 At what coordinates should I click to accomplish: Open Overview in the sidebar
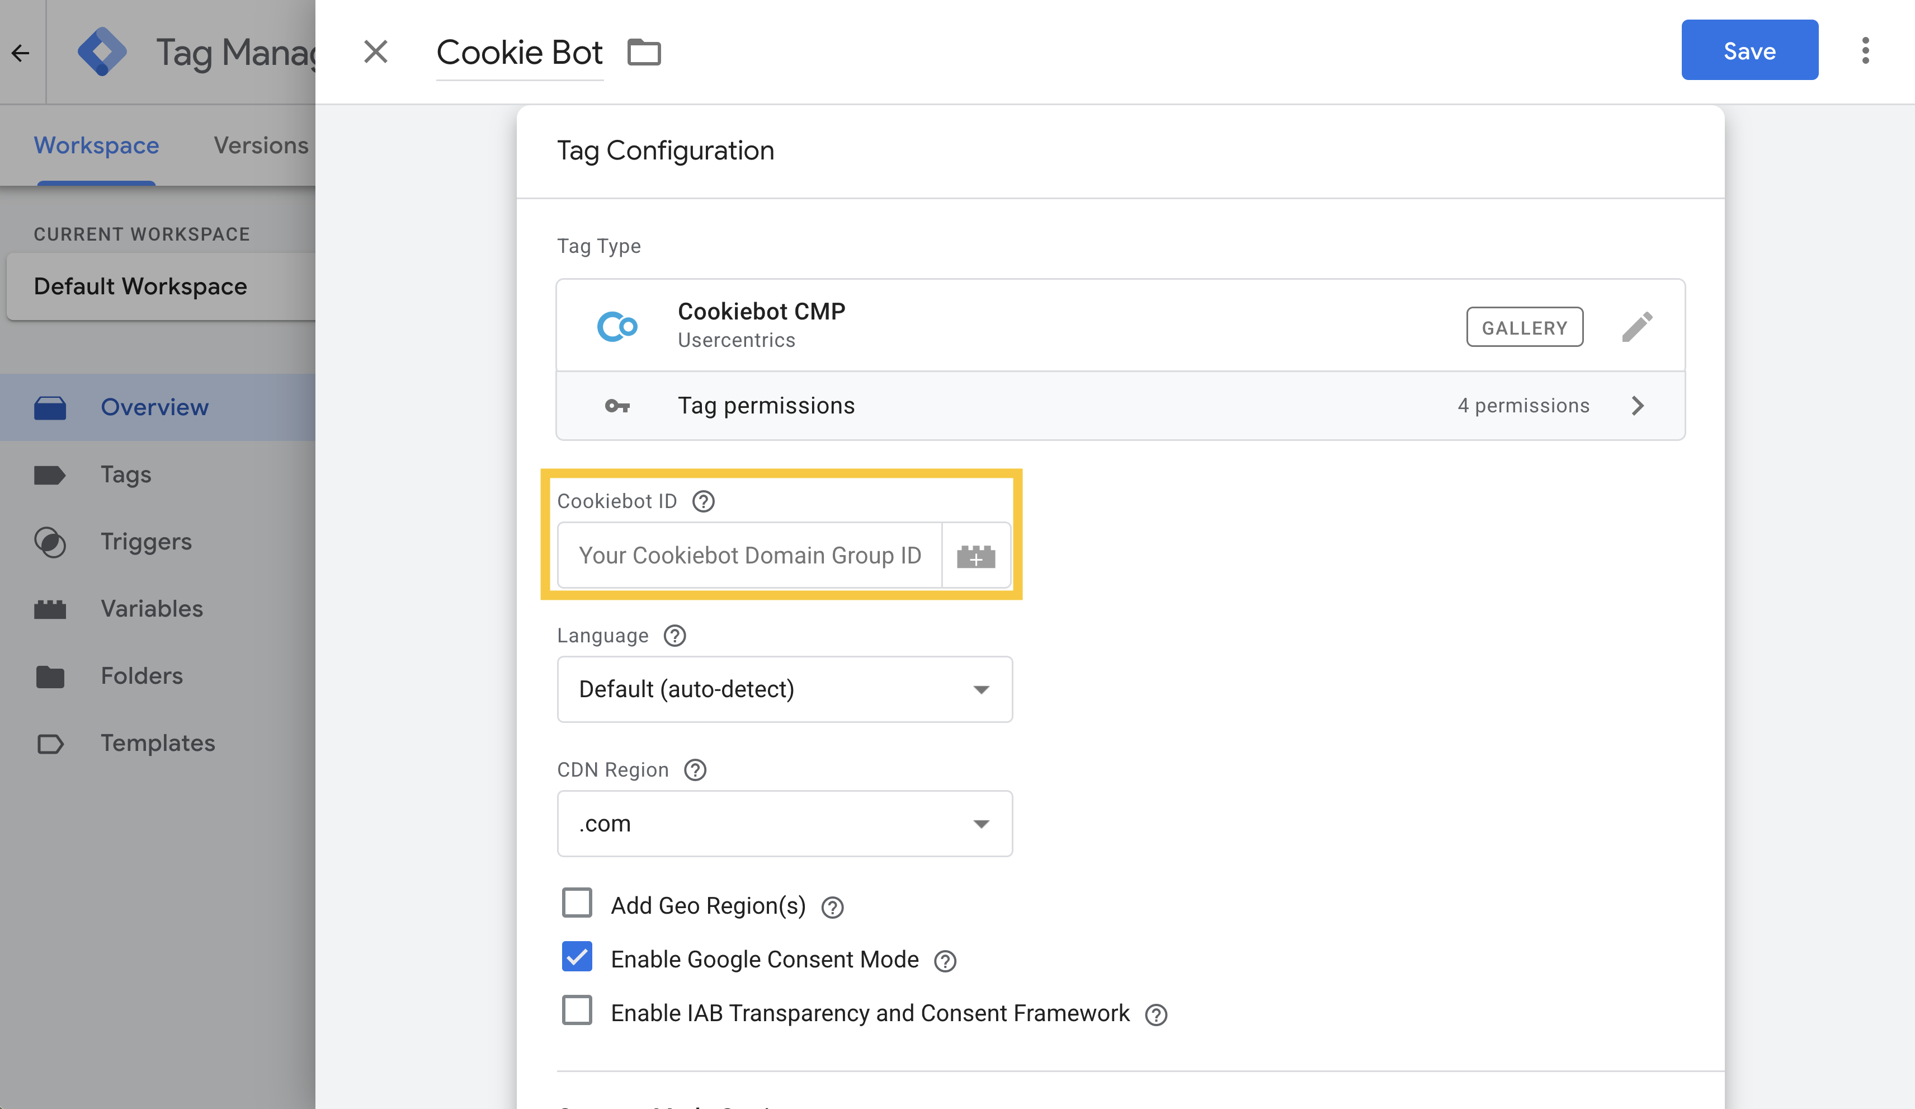157,407
